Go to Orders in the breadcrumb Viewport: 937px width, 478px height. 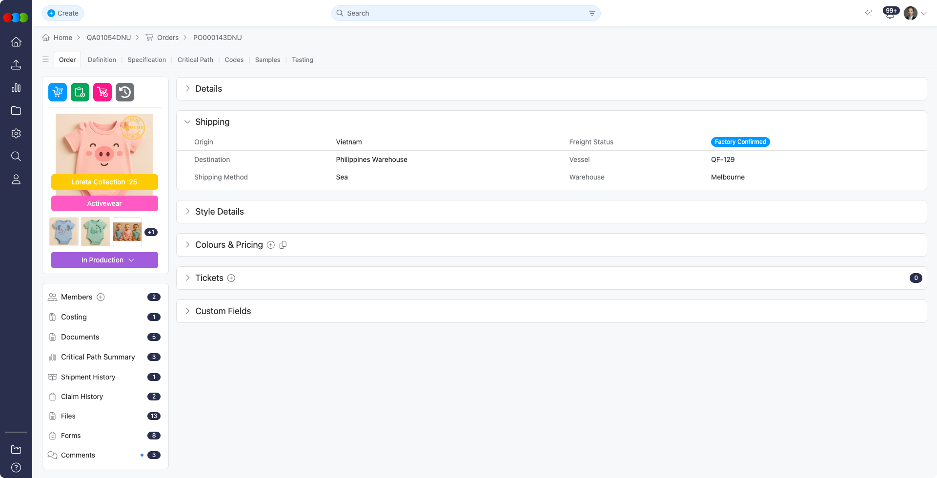tap(167, 38)
